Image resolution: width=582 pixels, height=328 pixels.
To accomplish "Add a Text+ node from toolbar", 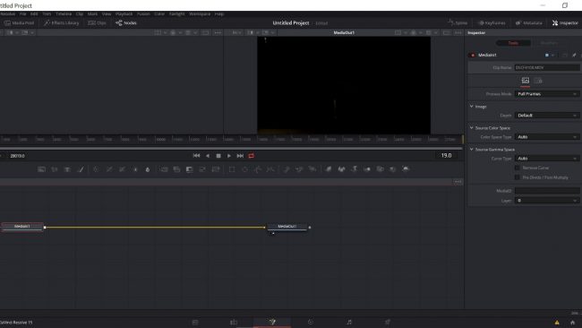I will tap(67, 169).
